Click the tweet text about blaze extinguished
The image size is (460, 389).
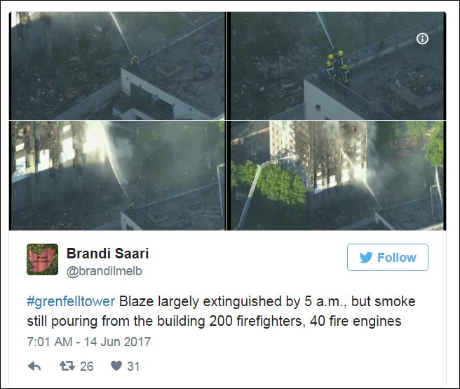point(221,312)
